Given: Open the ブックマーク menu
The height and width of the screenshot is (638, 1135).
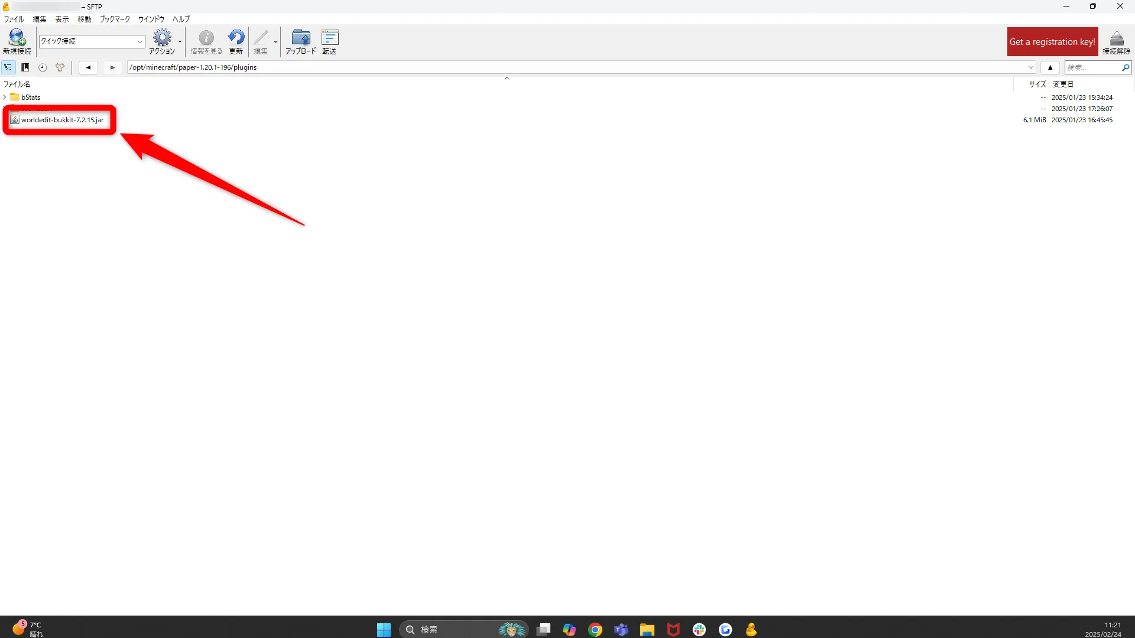Looking at the screenshot, I should pos(115,19).
